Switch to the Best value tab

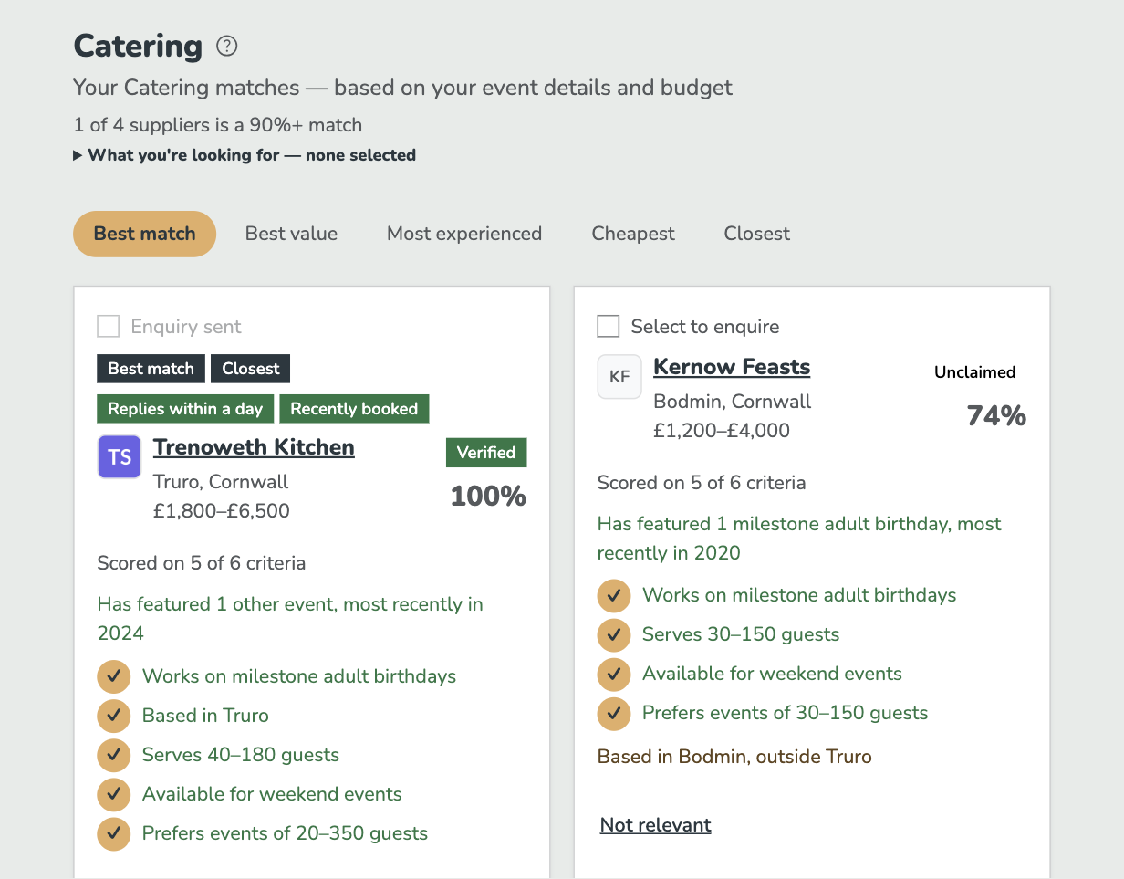point(291,234)
